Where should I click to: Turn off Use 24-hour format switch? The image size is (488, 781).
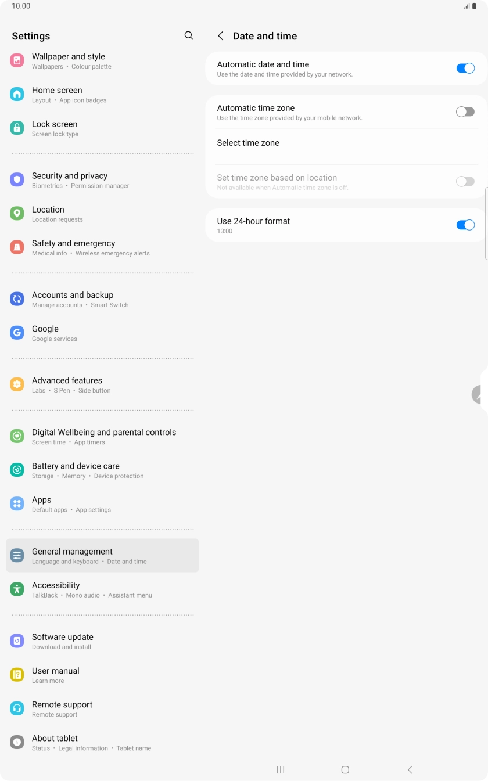pos(465,225)
